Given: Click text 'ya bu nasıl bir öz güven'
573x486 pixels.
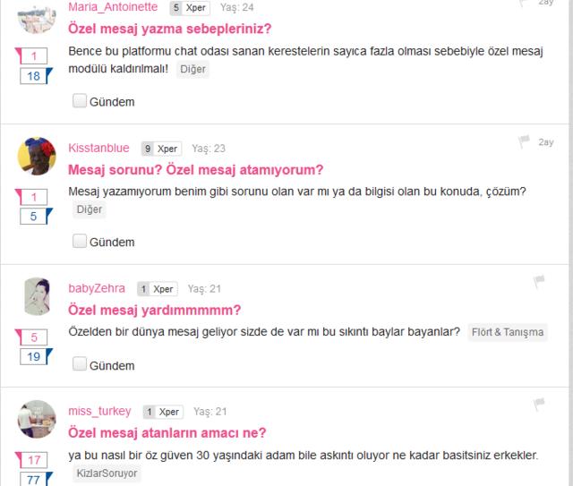Looking at the screenshot, I should [131, 456].
